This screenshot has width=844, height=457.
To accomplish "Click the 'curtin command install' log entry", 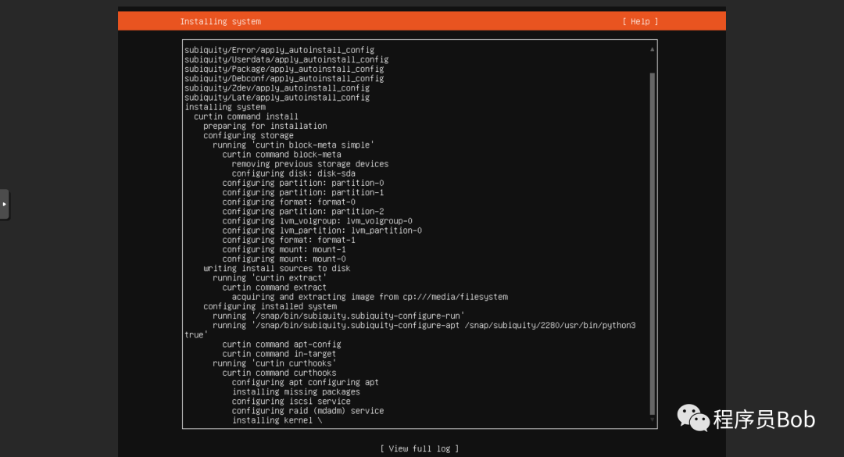I will pos(246,116).
